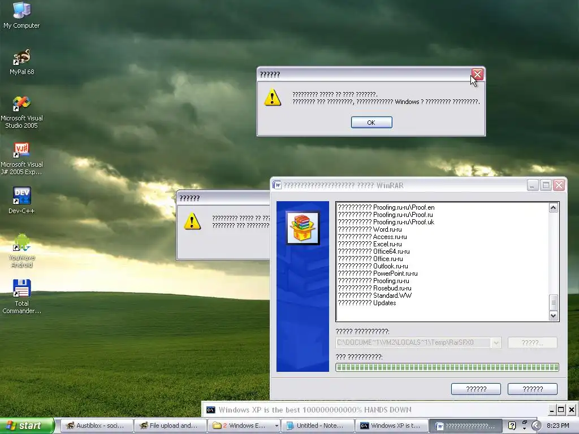This screenshot has width=579, height=434.
Task: Click the scroll down arrow in the file list
Action: point(553,315)
